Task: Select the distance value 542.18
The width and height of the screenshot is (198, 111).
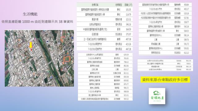Action: 186,27
